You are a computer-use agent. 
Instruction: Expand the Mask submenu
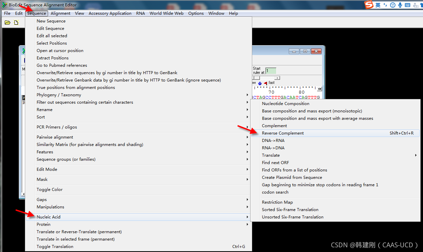pyautogui.click(x=138, y=180)
